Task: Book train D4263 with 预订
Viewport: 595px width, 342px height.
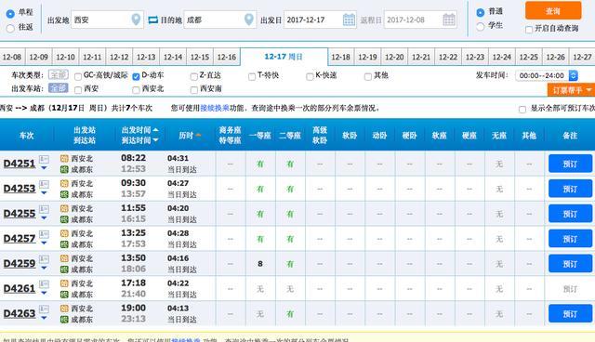Action: click(570, 313)
